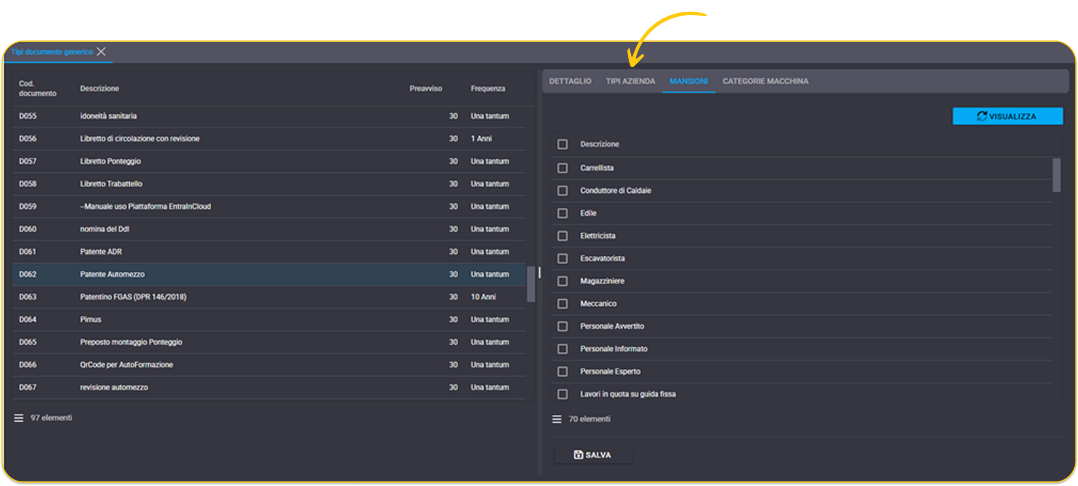Select the Patente Automezzo row
Image resolution: width=1078 pixels, height=486 pixels.
pyautogui.click(x=269, y=274)
